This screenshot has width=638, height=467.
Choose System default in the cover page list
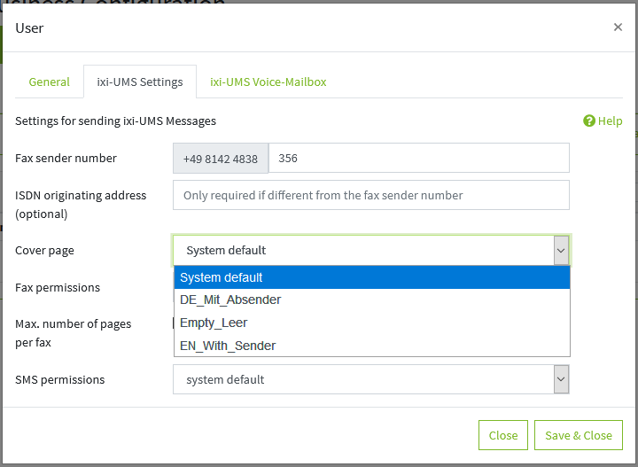point(371,277)
